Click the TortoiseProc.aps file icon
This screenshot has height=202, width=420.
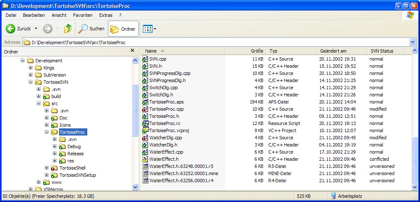145,102
